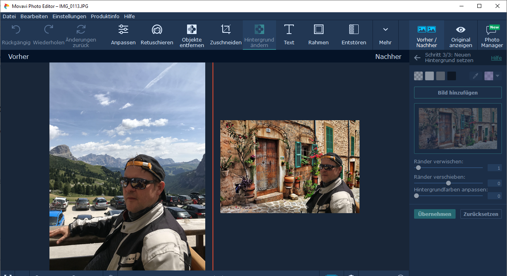
Task: Select the Zuschneiden crop tool
Action: [x=225, y=35]
